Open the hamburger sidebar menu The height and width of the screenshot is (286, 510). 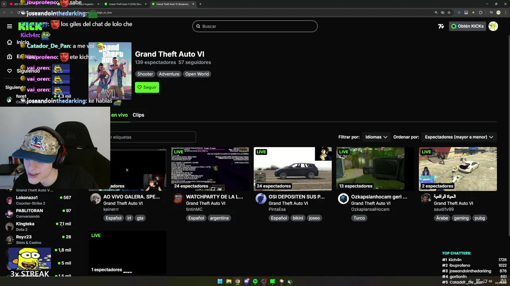click(x=10, y=26)
